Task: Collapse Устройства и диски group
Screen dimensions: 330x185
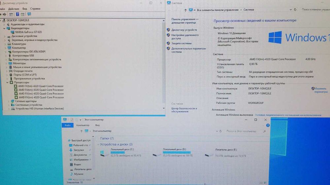Action: (x=98, y=145)
